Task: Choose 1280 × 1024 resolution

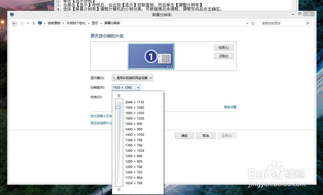Action: tap(134, 150)
